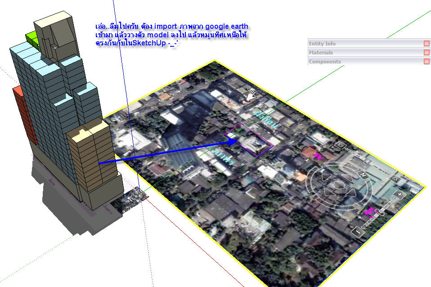Select the large imported Google Earth image

coord(264,176)
